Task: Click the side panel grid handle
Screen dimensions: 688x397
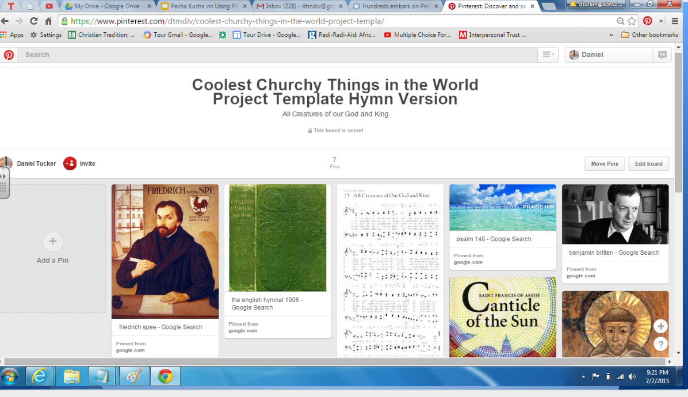Action: click(x=4, y=184)
